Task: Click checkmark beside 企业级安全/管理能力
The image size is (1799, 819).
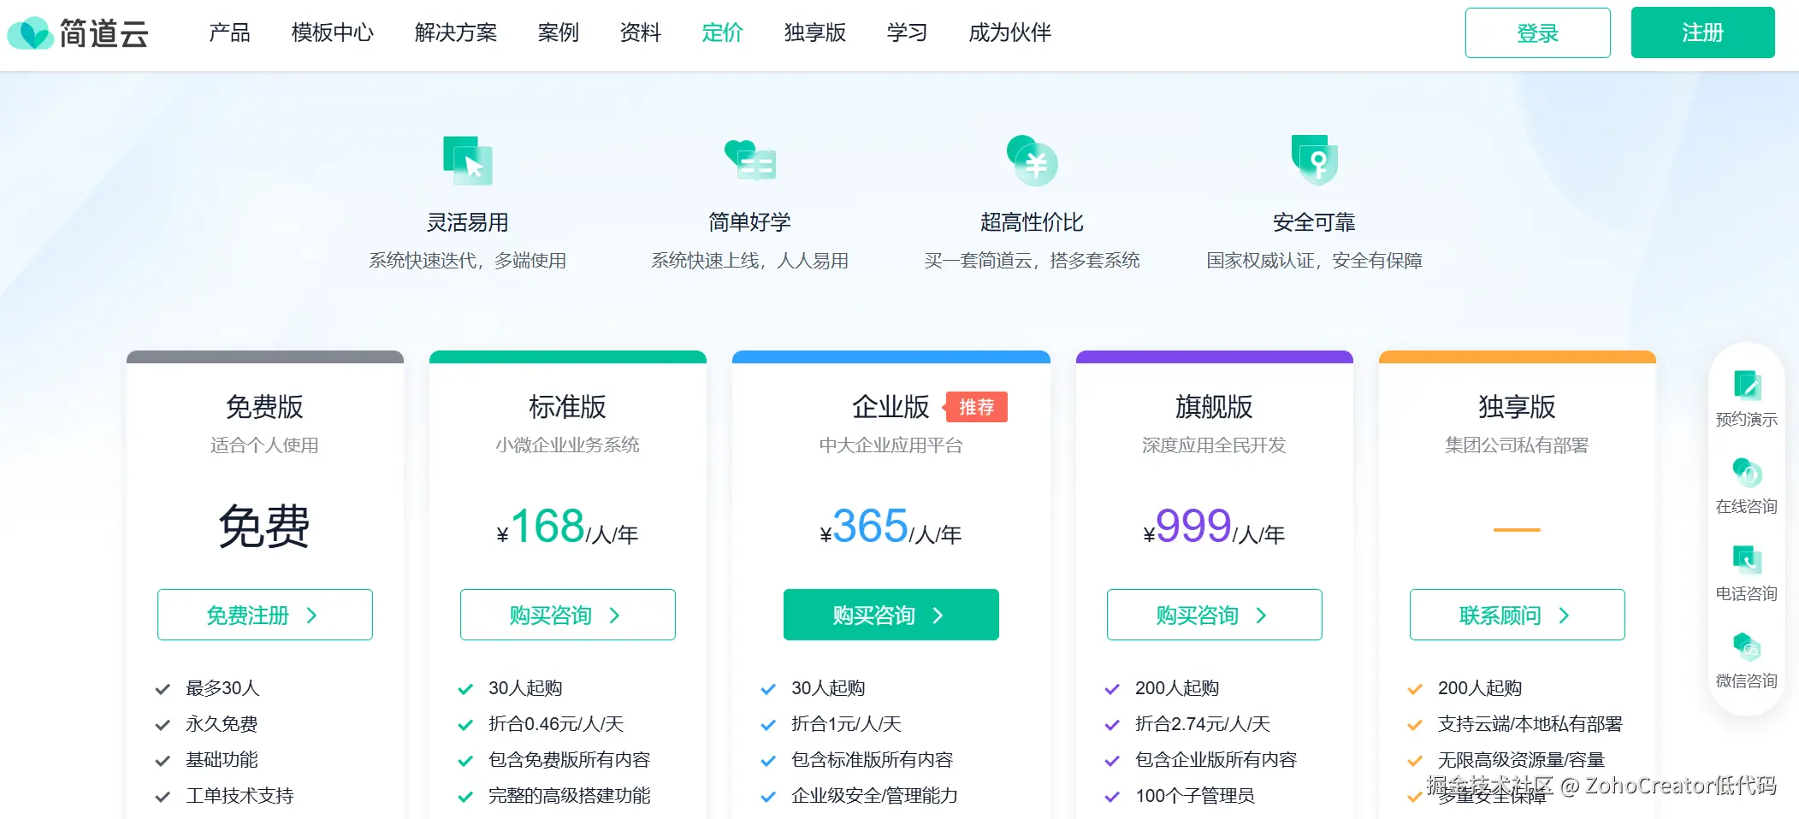Action: point(768,797)
